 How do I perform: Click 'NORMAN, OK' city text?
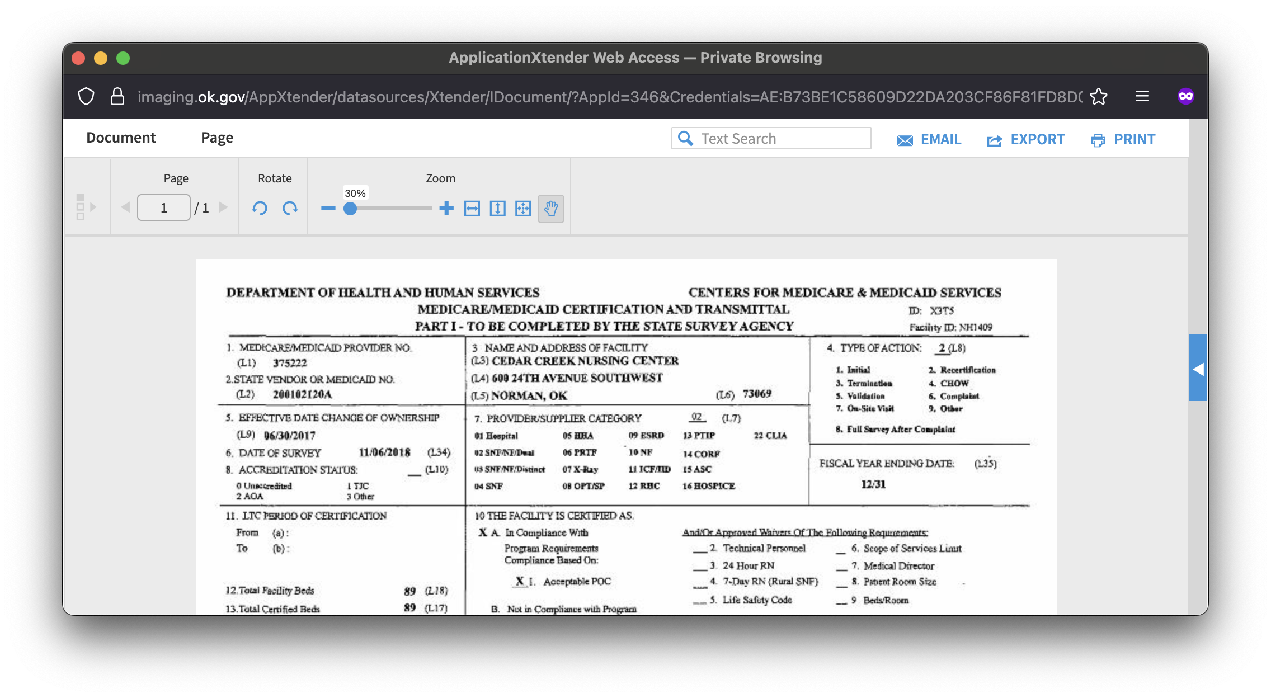click(529, 395)
